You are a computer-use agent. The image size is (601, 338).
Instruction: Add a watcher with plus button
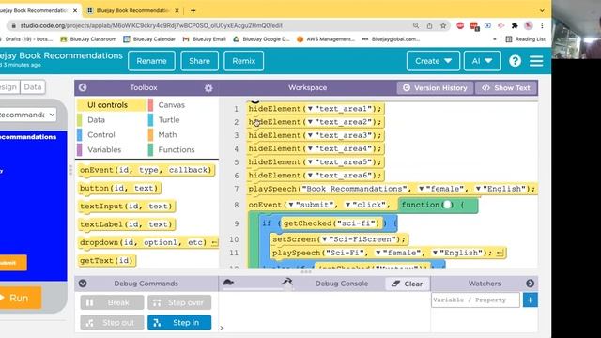(530, 300)
